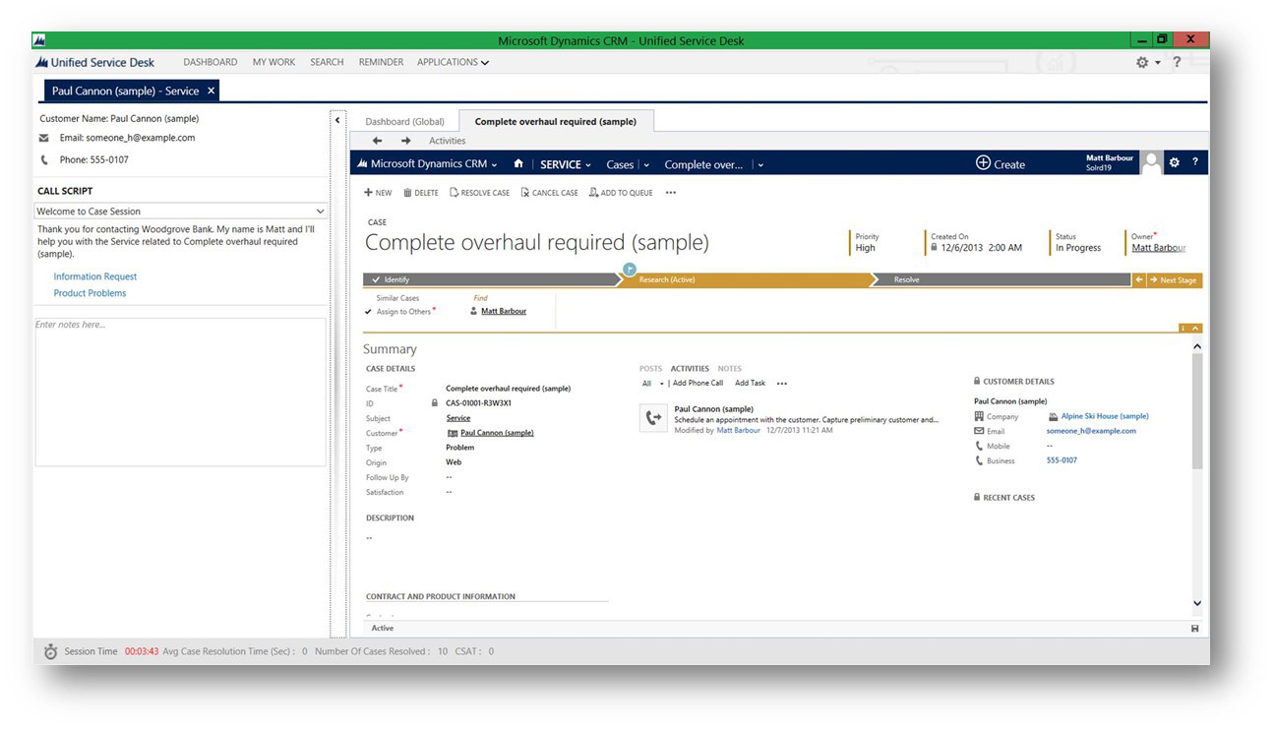Click the Information Request link

click(x=94, y=276)
